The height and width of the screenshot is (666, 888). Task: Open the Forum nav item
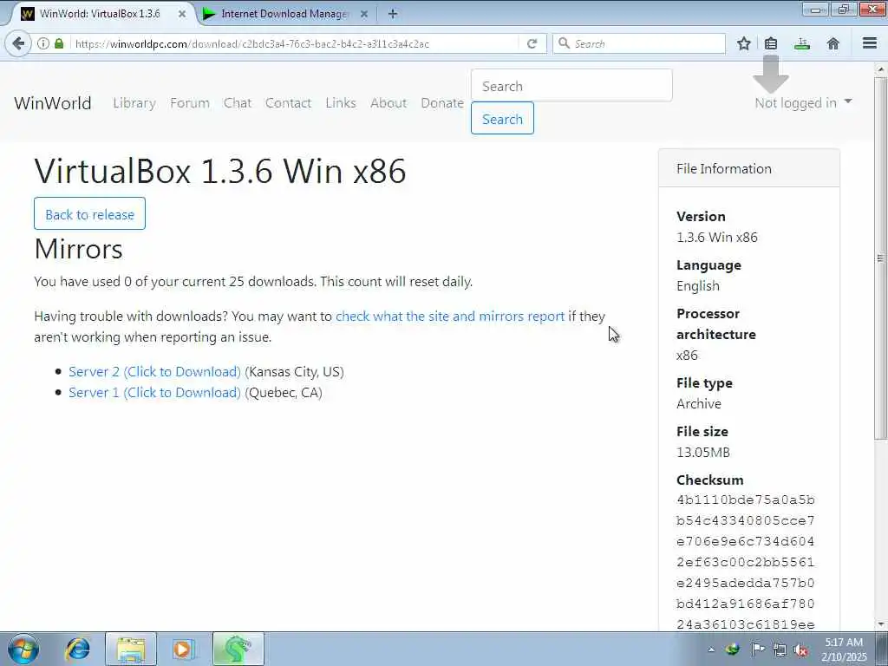(190, 103)
